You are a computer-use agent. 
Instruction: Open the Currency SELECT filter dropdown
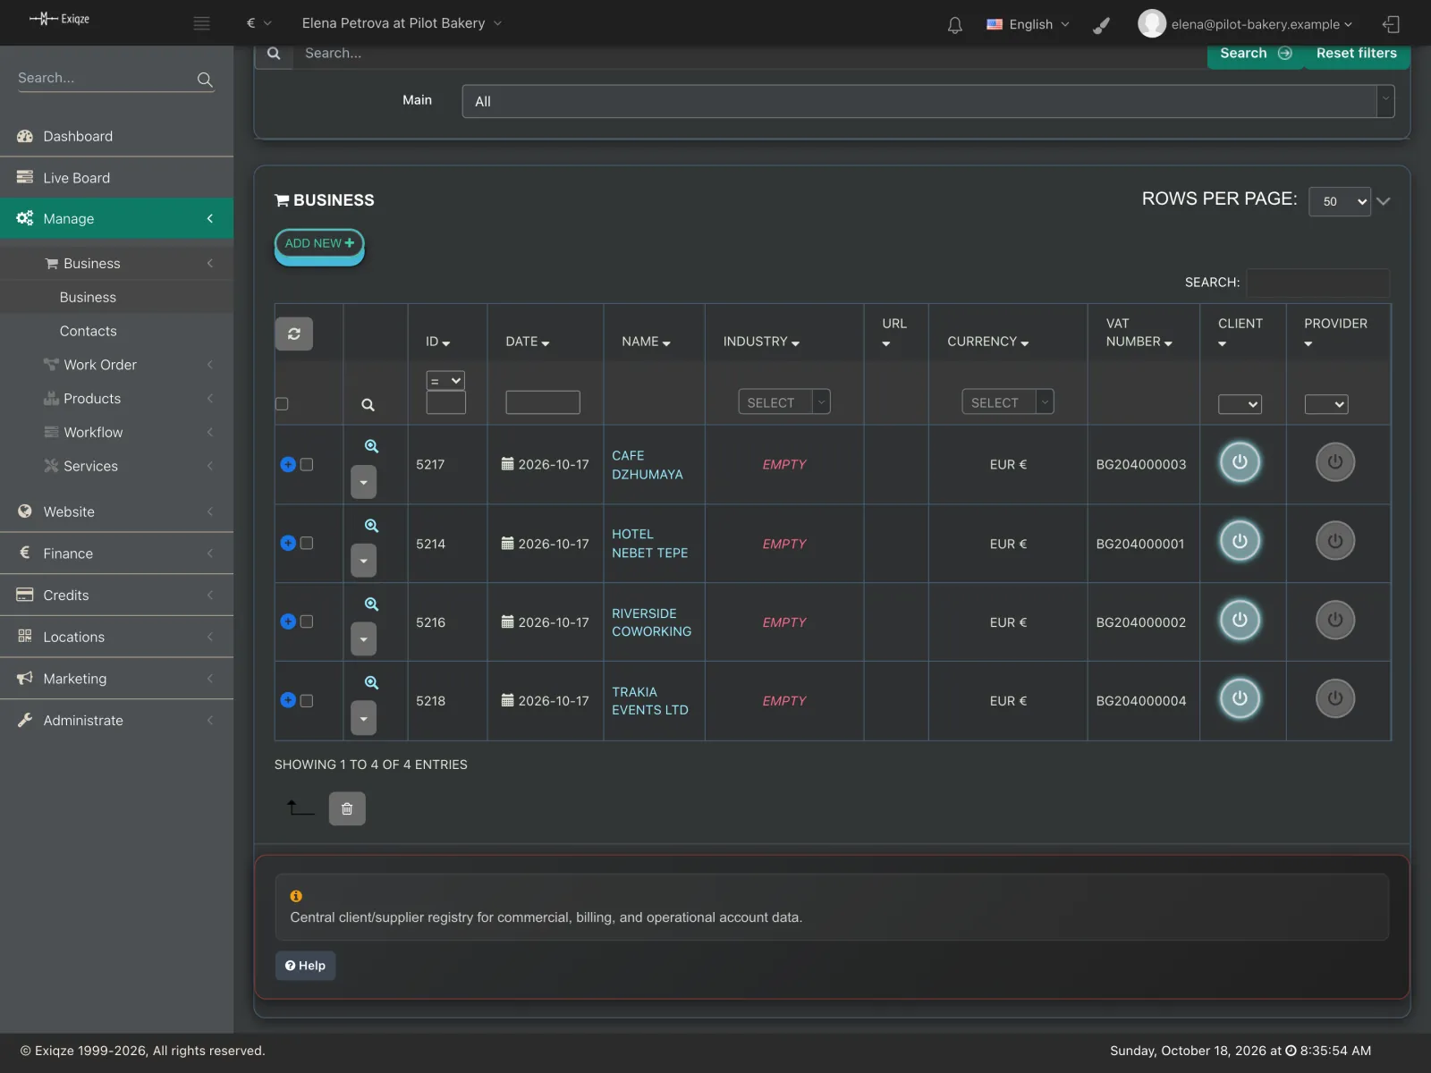(1007, 402)
